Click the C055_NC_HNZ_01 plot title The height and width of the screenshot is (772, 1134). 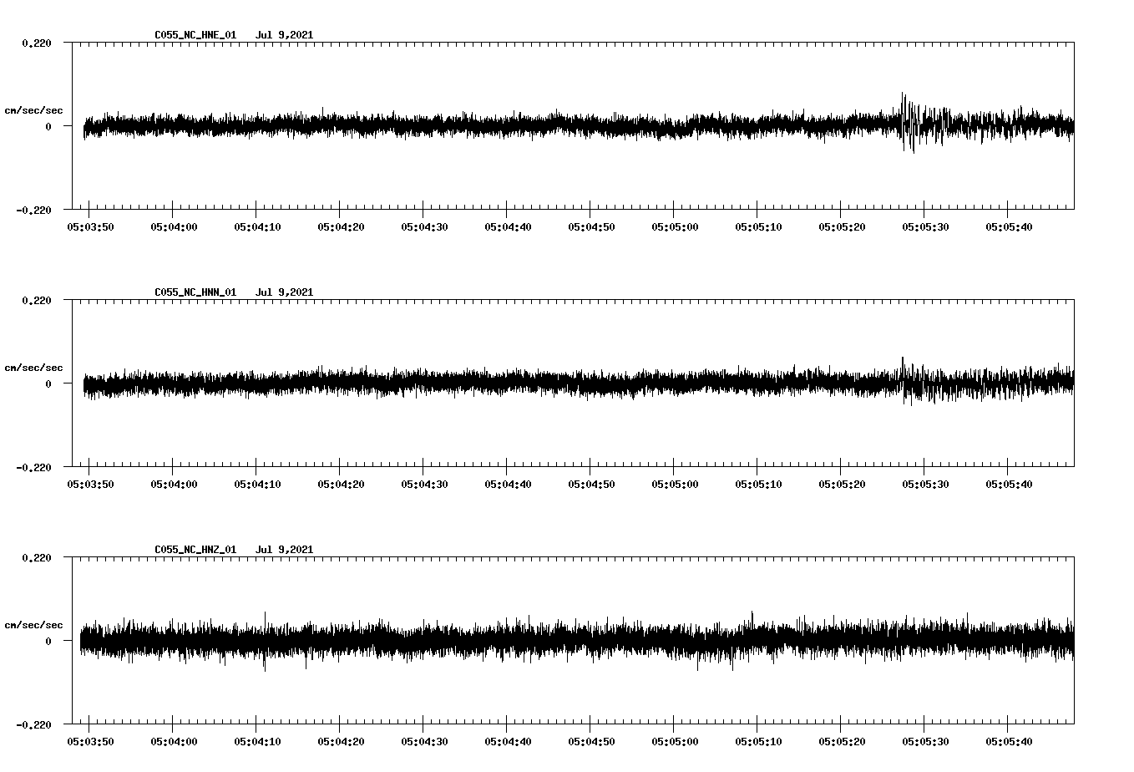click(195, 550)
